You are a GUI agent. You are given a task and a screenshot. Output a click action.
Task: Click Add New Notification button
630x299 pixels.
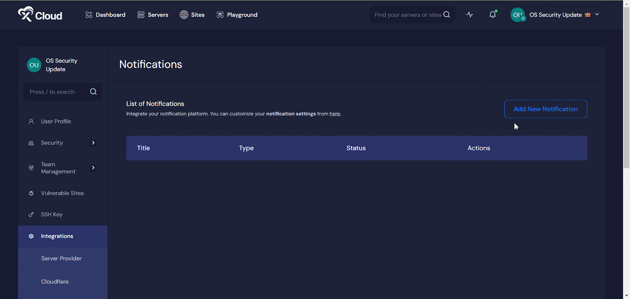pos(545,109)
